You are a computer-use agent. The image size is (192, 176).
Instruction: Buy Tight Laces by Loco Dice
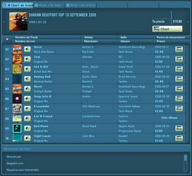point(179,138)
